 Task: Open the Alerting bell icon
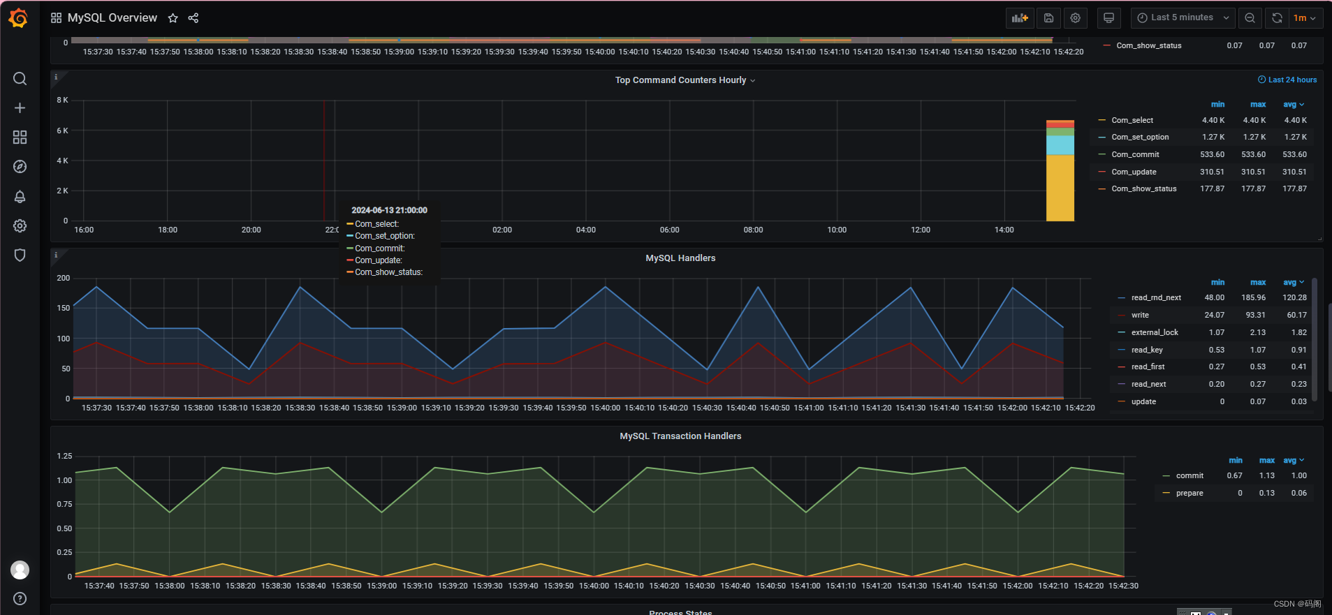(x=20, y=196)
